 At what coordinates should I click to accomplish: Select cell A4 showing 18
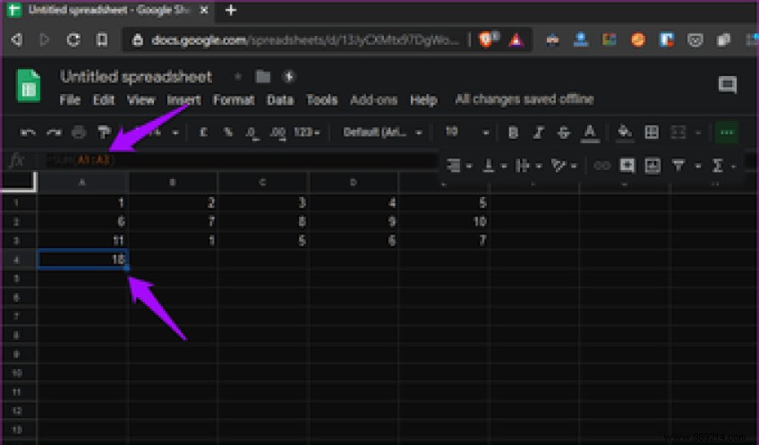82,259
